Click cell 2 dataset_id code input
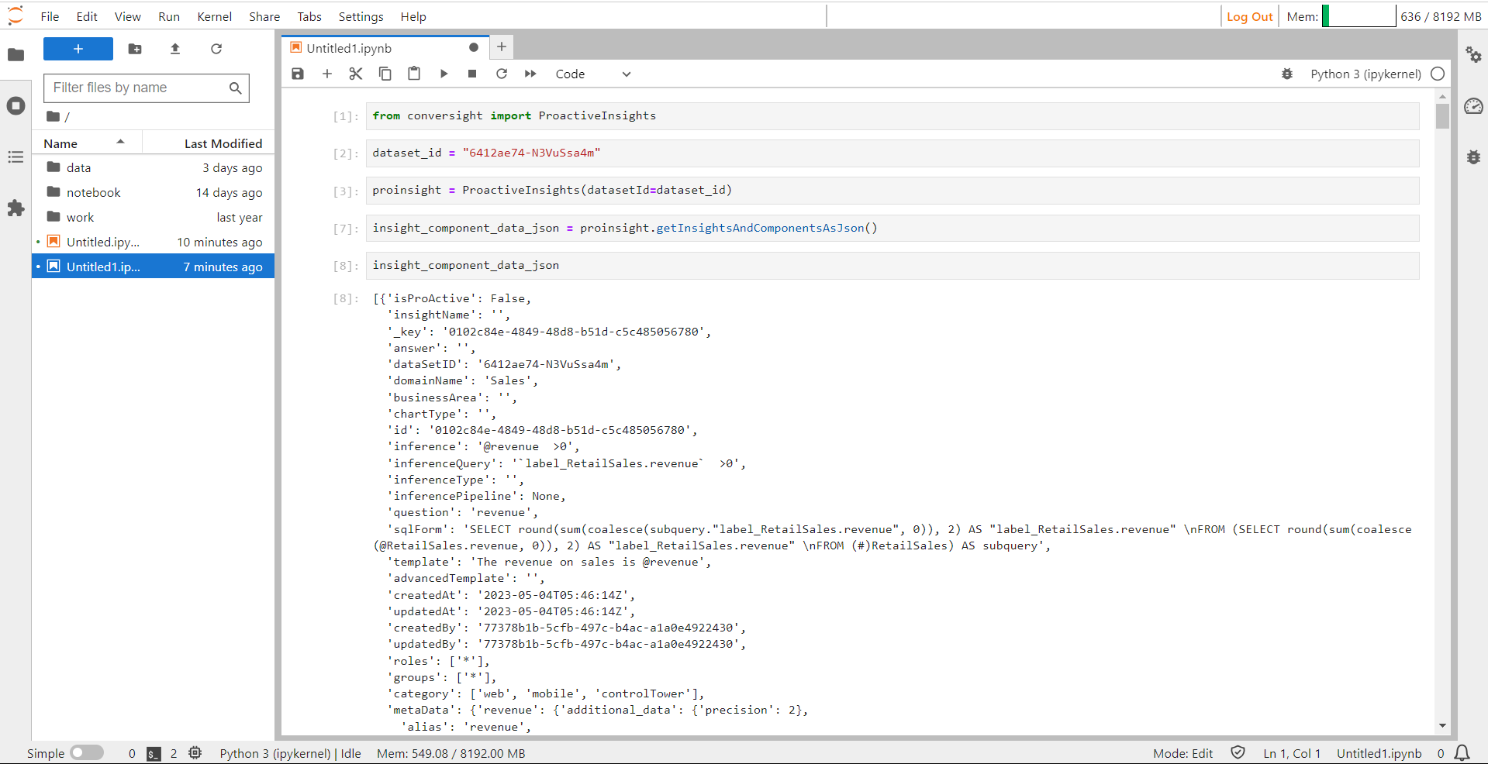 892,153
